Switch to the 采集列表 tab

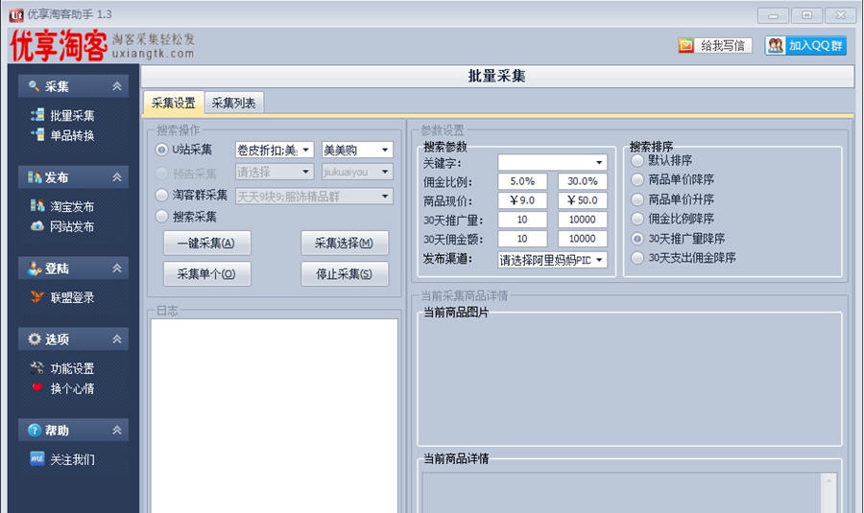233,103
